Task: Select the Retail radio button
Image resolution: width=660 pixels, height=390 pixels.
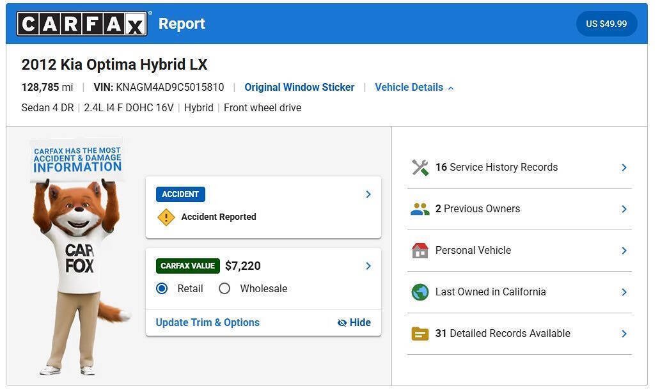Action: 162,288
